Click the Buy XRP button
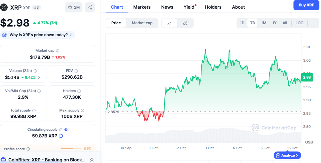321x163 pixels. point(306,5)
